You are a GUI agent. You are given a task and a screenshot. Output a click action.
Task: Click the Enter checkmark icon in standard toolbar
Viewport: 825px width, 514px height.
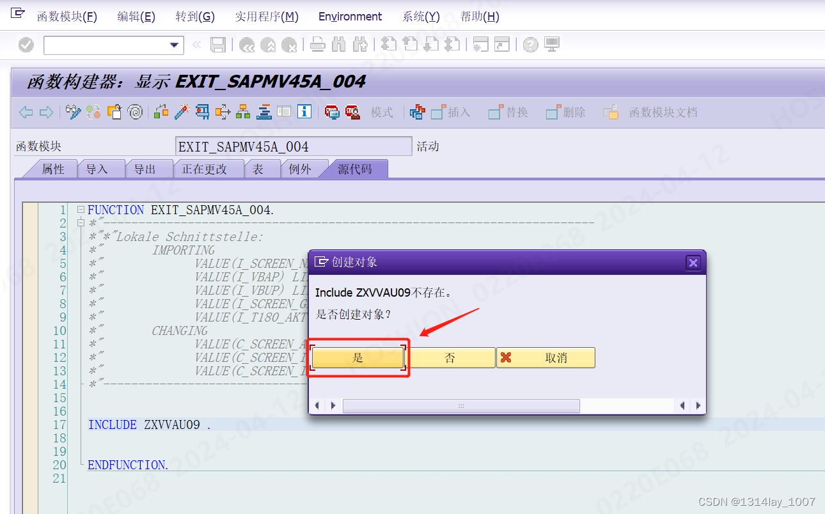pos(26,45)
